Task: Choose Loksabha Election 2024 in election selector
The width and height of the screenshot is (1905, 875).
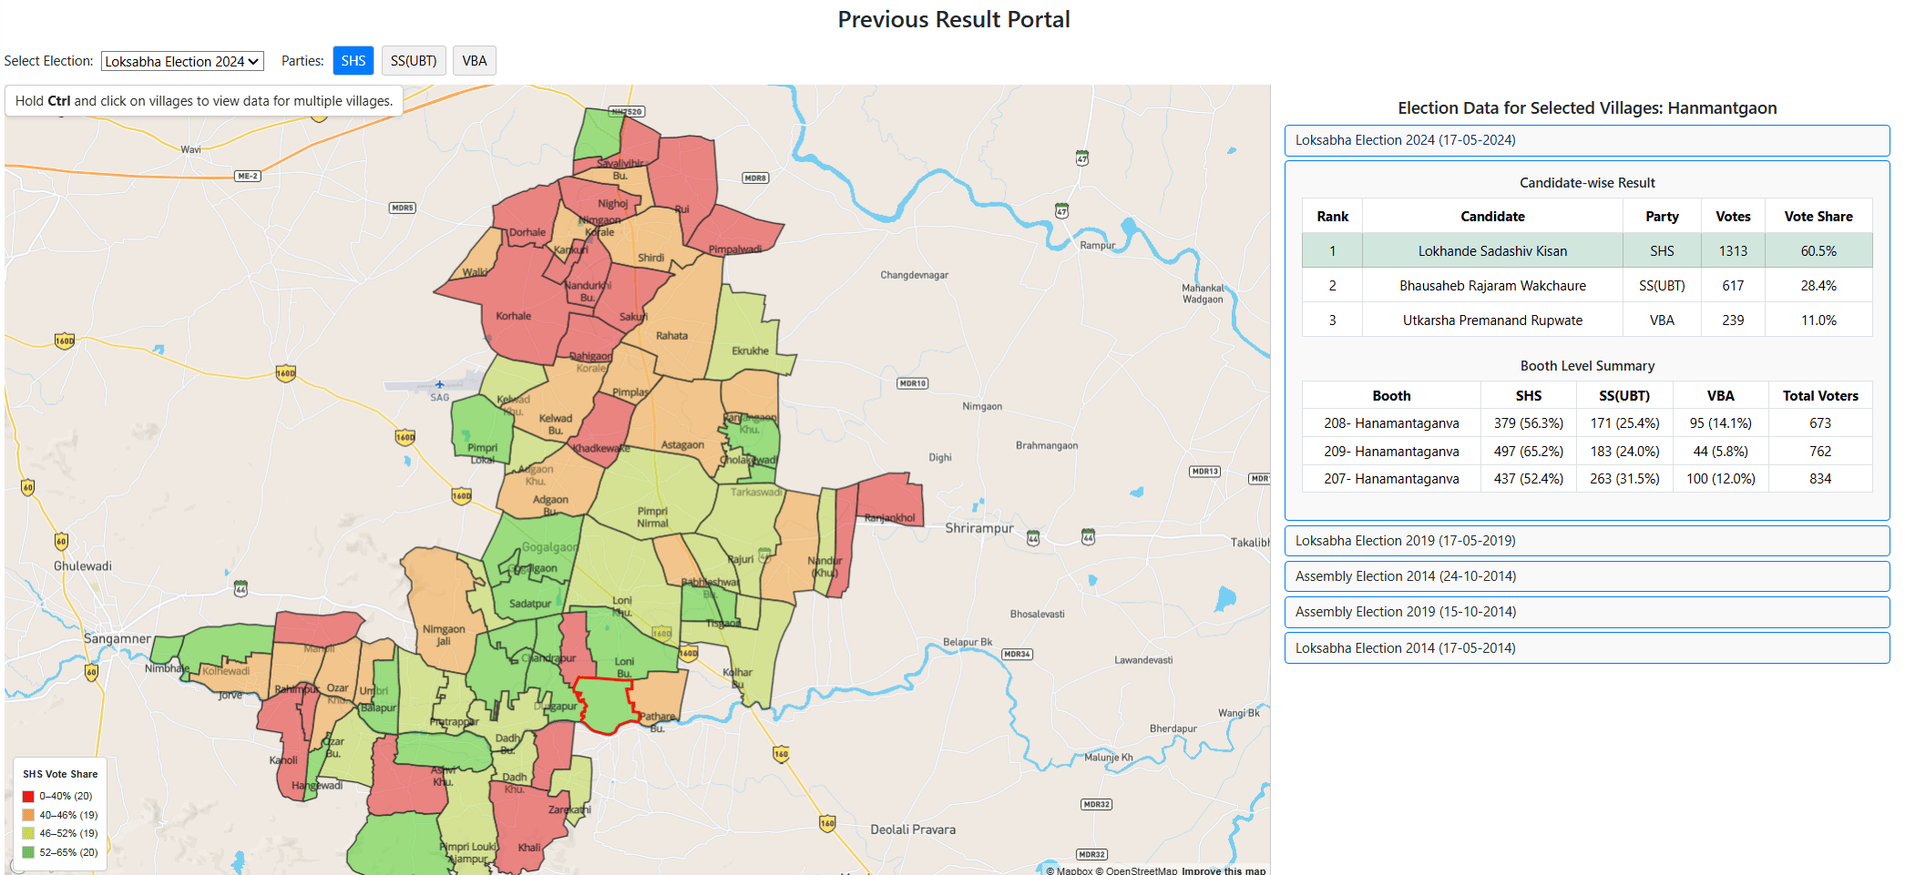Action: point(181,61)
